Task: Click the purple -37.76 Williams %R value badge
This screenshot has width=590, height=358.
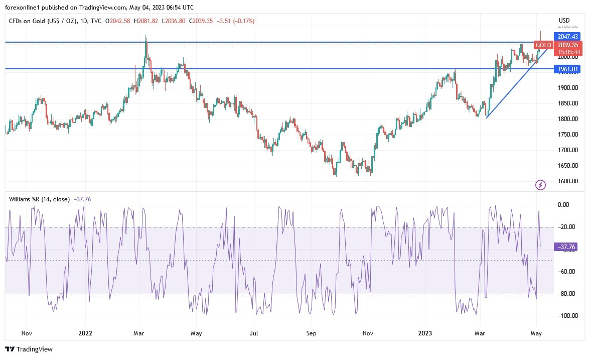Action: [x=566, y=247]
